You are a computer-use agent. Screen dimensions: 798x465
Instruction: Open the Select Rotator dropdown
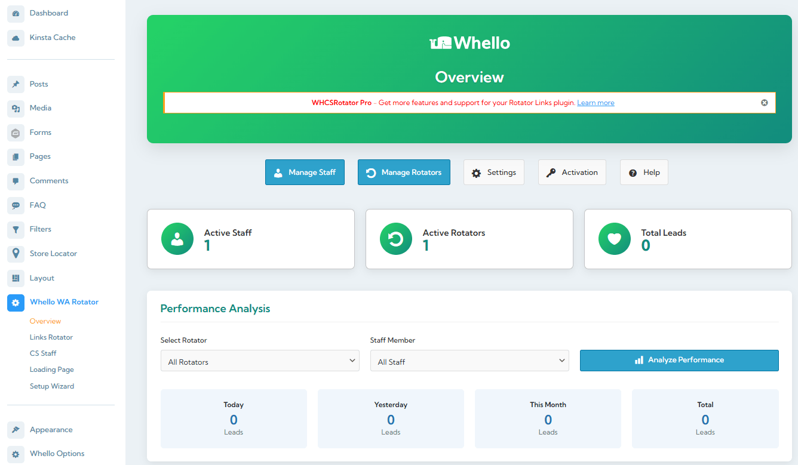click(260, 361)
